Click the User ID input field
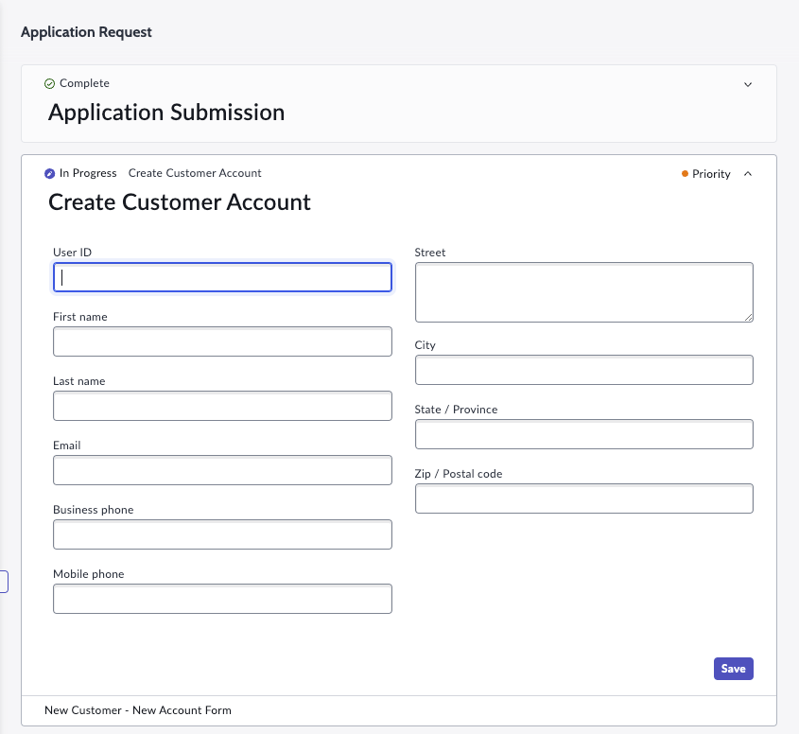799x734 pixels. pyautogui.click(x=223, y=277)
